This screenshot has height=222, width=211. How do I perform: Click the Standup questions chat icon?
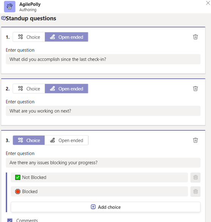tap(3, 18)
